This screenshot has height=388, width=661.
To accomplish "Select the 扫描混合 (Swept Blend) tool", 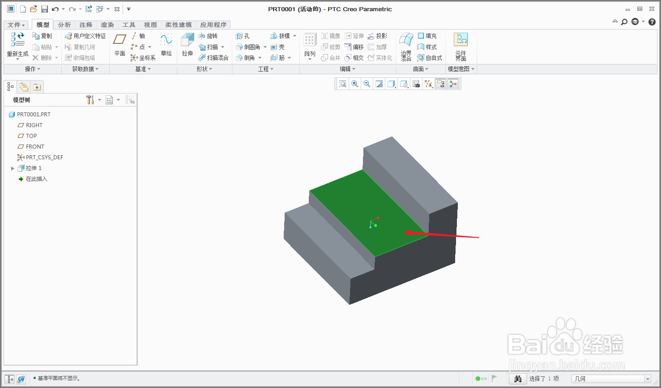I will click(213, 58).
